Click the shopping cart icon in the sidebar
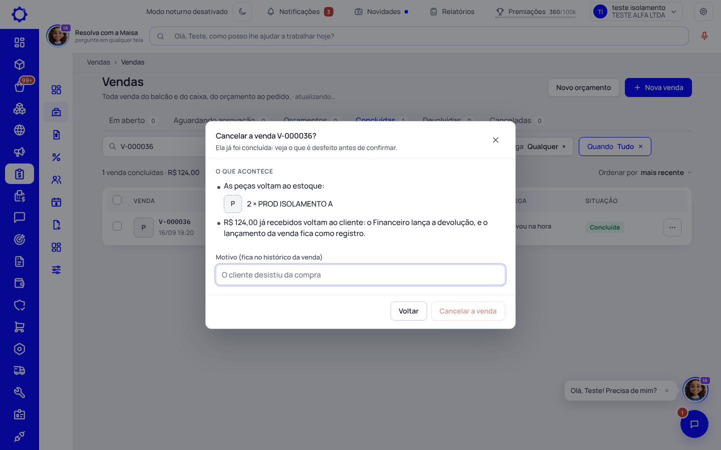 (x=20, y=327)
